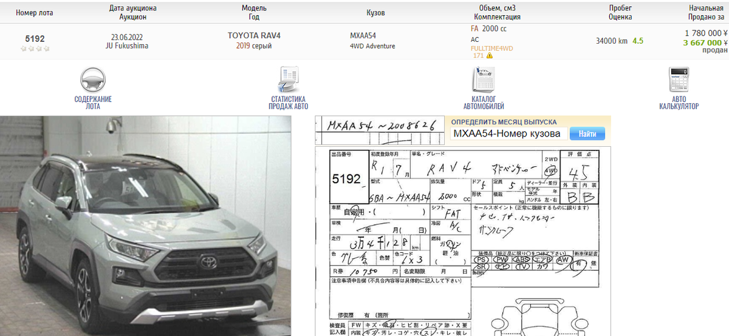The image size is (729, 336).
Task: Click the 2000 cc engine volume text
Action: (494, 29)
